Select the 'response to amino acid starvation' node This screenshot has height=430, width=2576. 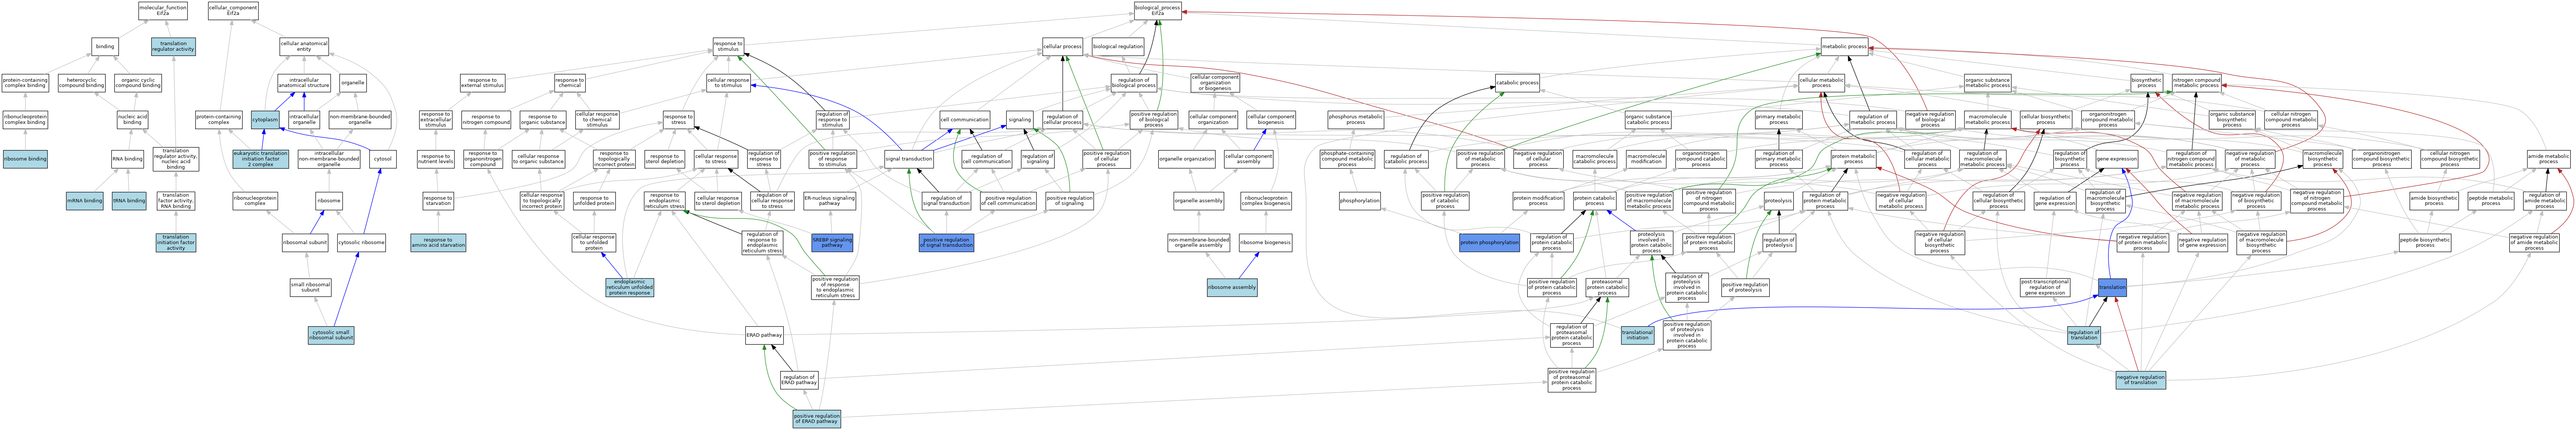click(438, 243)
